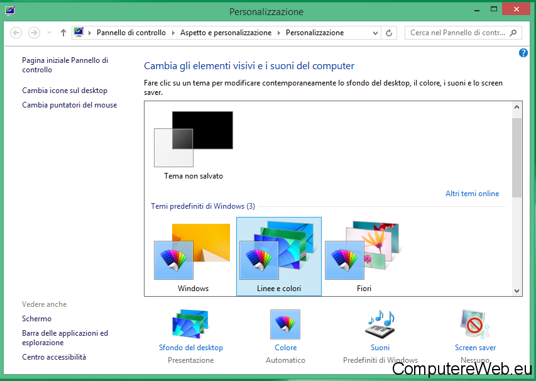
Task: Click the window system icon in title bar
Action: [x=10, y=11]
